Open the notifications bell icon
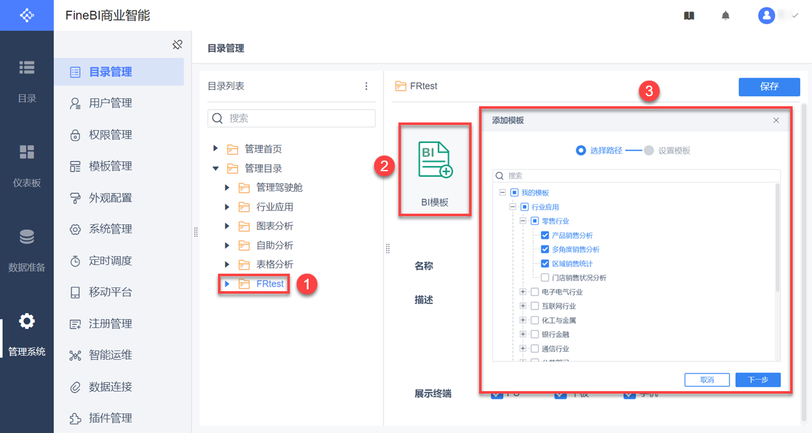This screenshot has height=433, width=812. click(x=725, y=16)
